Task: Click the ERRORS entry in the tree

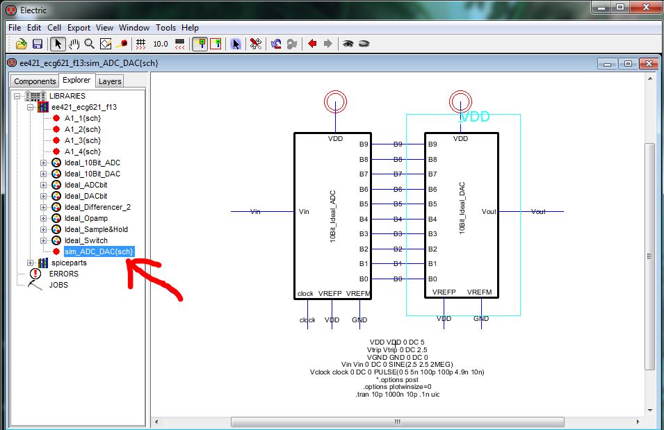Action: [x=63, y=274]
